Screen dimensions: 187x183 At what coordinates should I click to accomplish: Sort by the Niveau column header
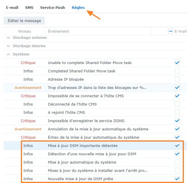tap(25, 31)
